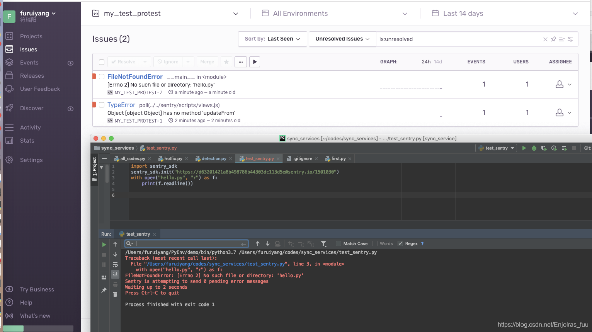Toggle scroll to end icon in Run panel
The height and width of the screenshot is (332, 592).
[x=115, y=274]
